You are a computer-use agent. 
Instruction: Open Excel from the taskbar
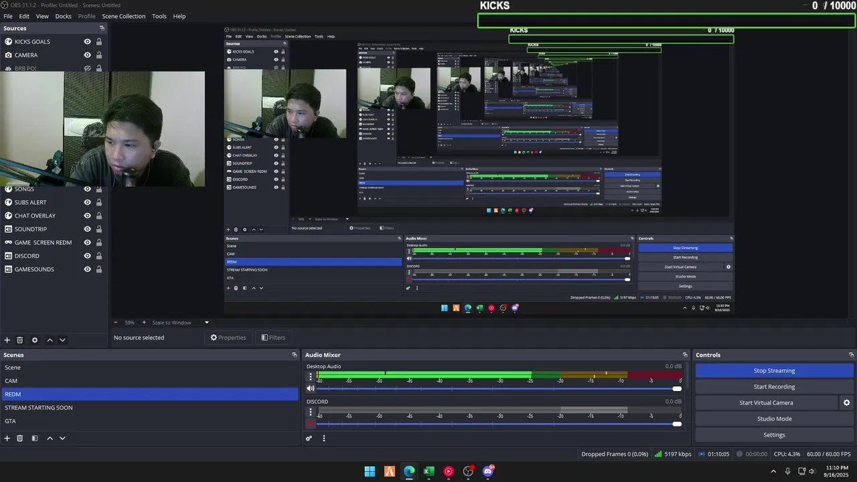(428, 471)
